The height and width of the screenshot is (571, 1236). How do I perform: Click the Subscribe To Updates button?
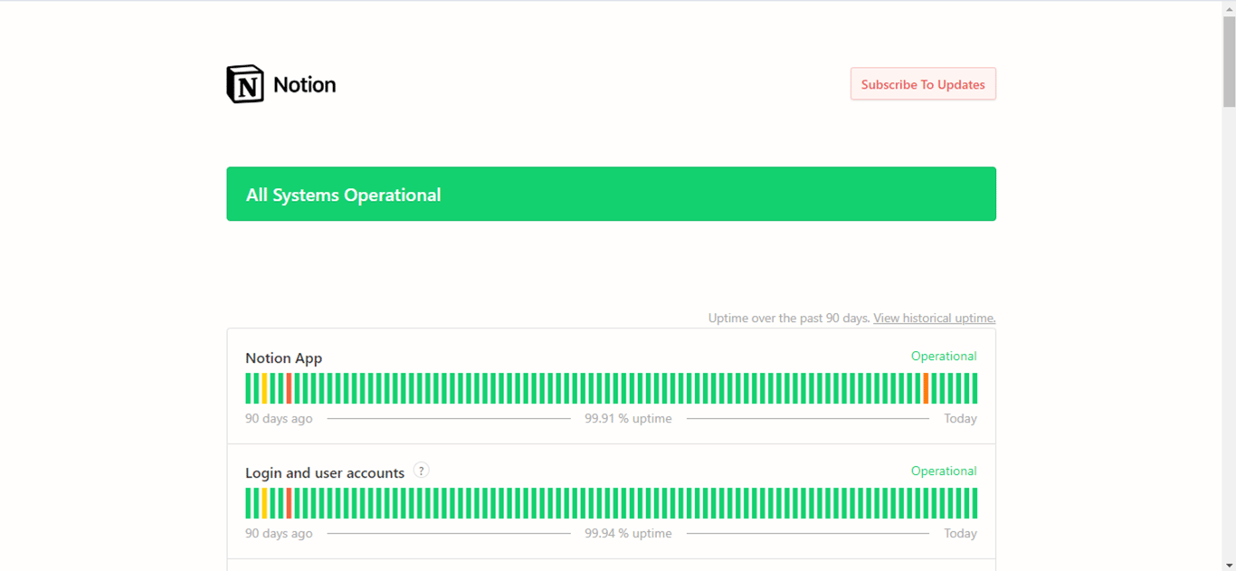click(x=923, y=84)
